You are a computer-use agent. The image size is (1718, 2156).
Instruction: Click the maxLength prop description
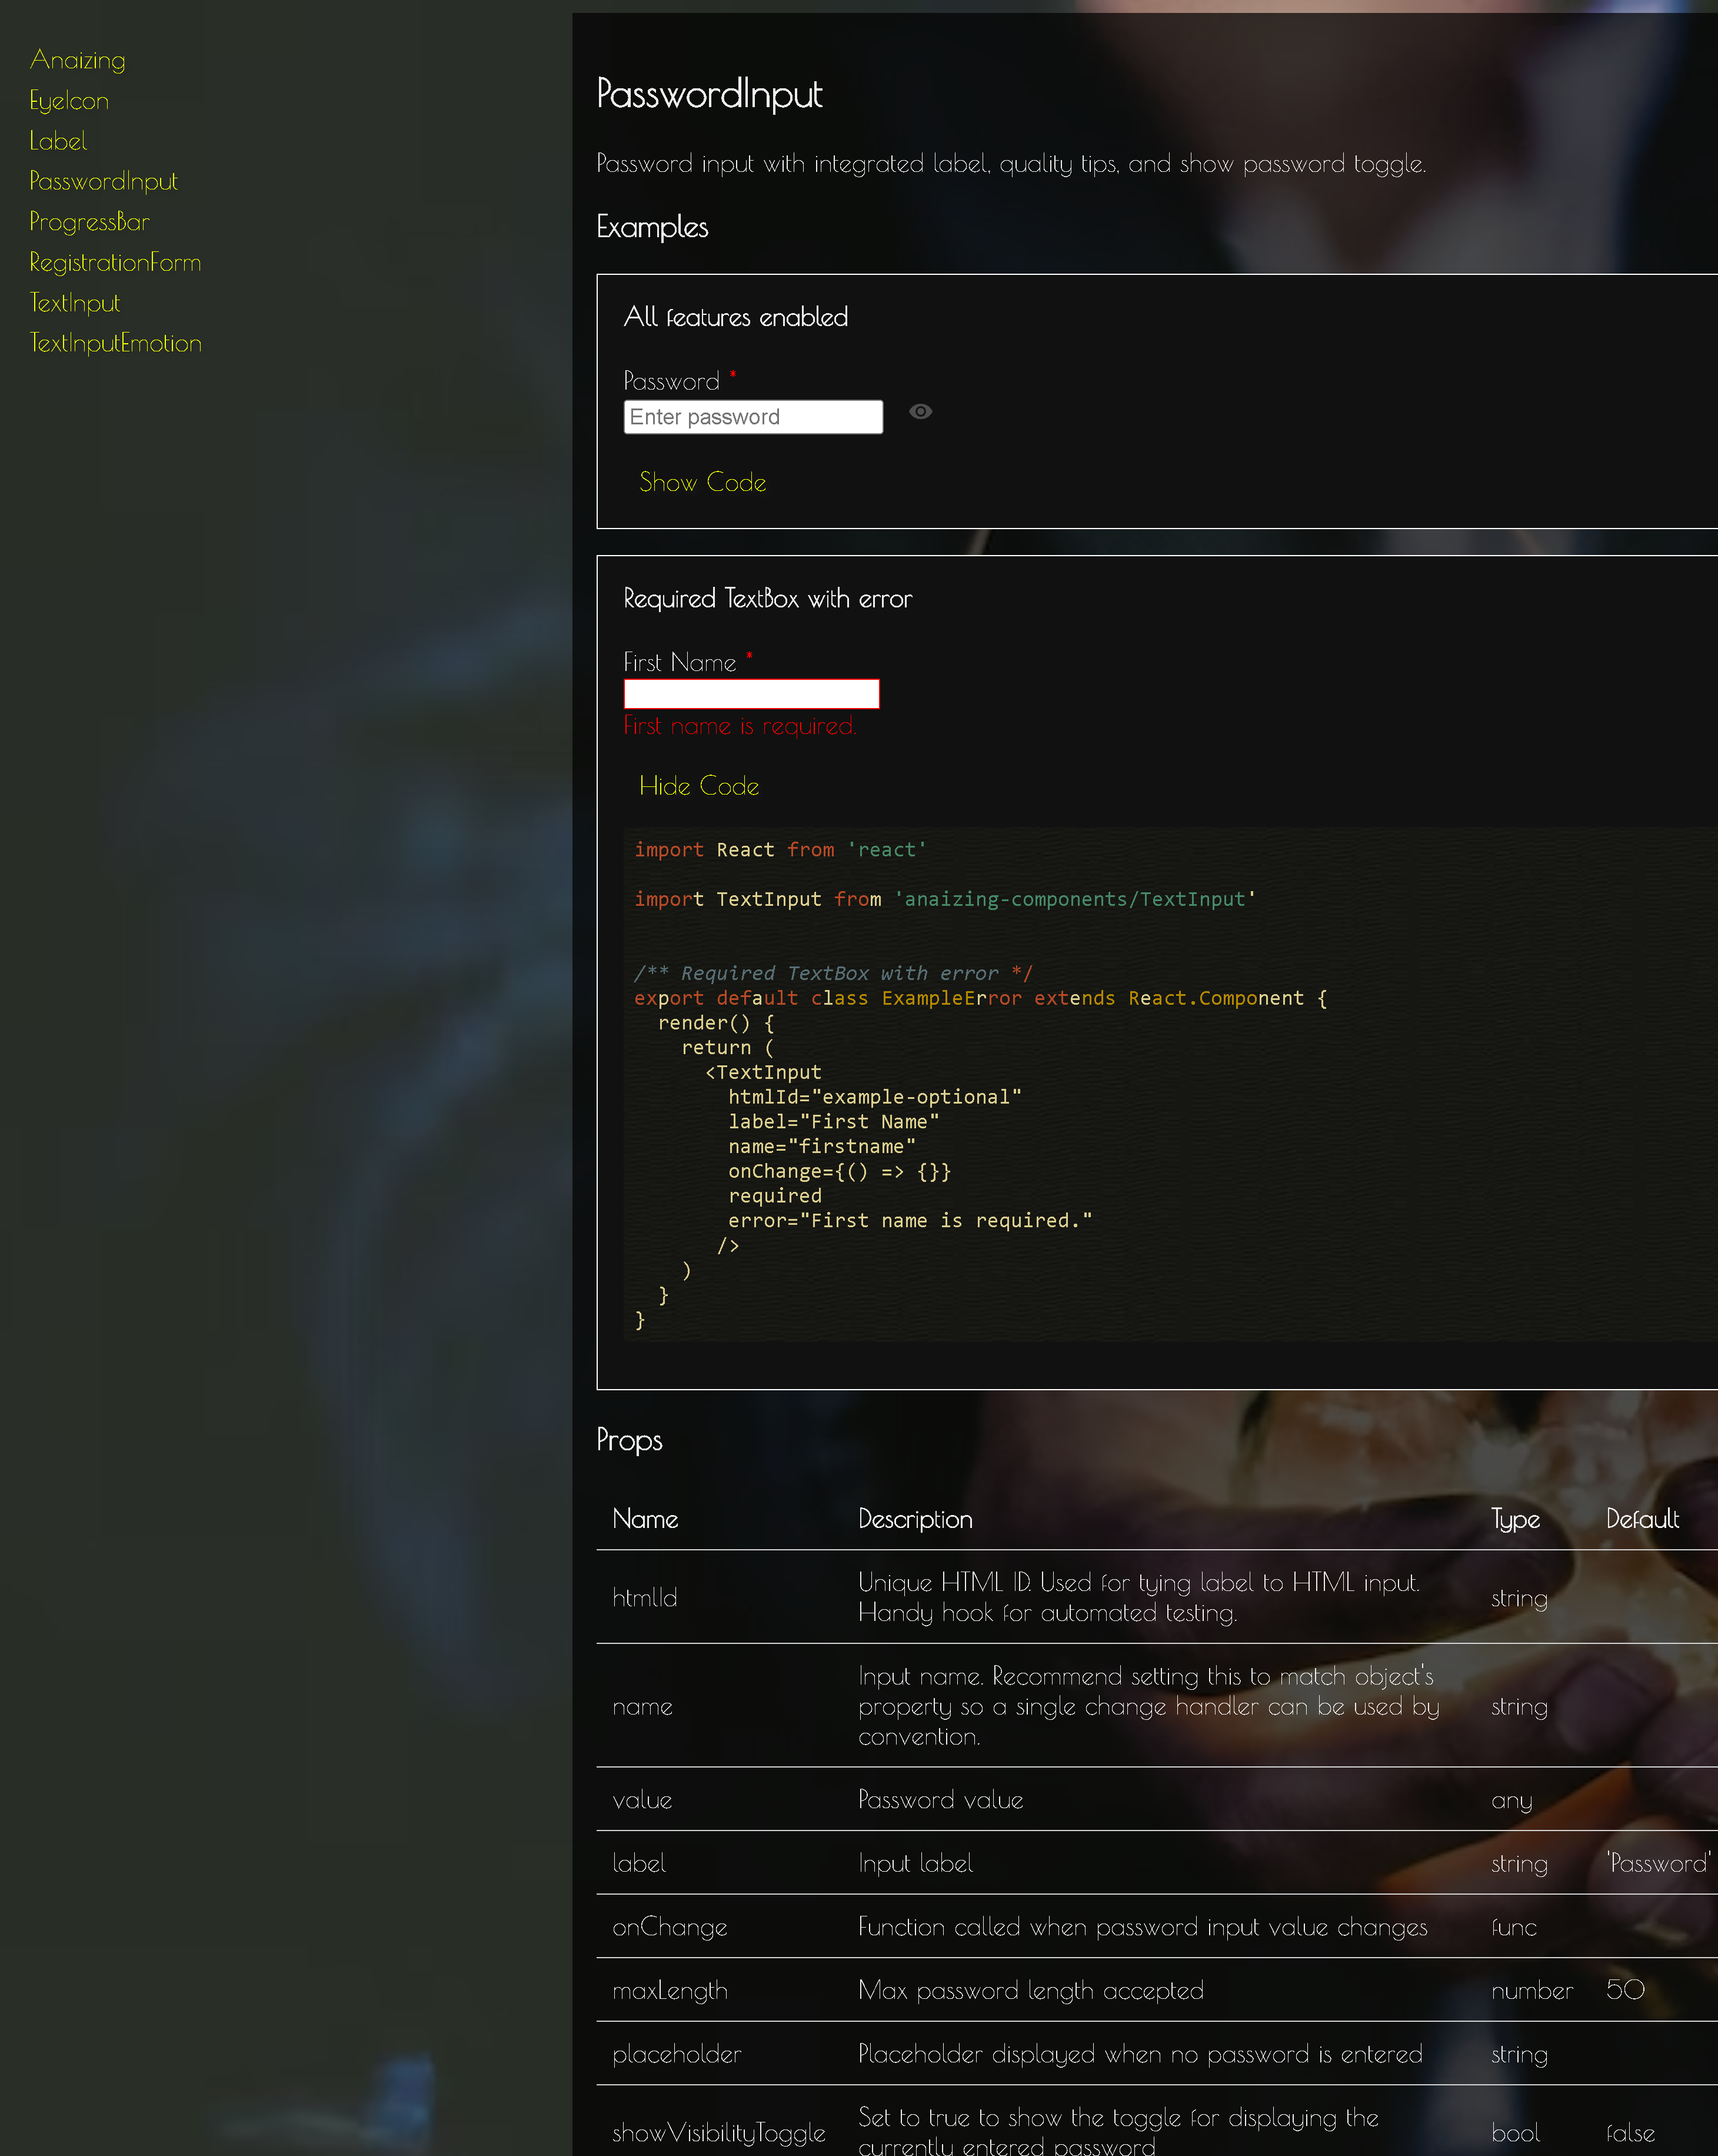(1030, 1990)
